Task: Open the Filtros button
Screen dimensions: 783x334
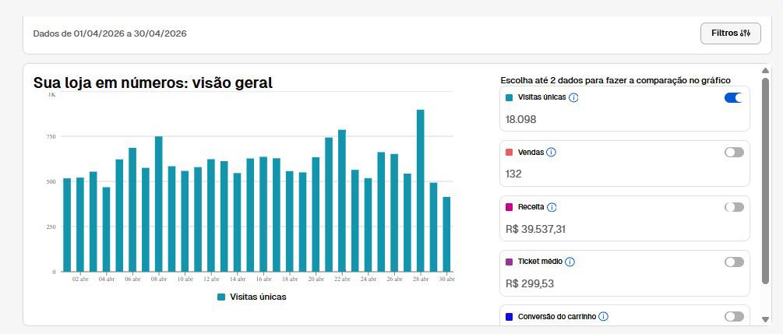Action: coord(731,33)
